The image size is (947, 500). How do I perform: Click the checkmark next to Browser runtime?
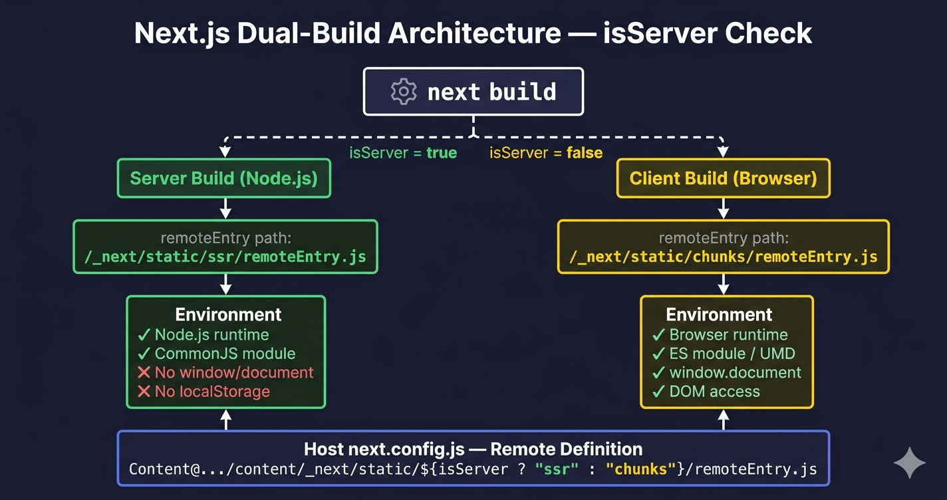click(x=658, y=334)
